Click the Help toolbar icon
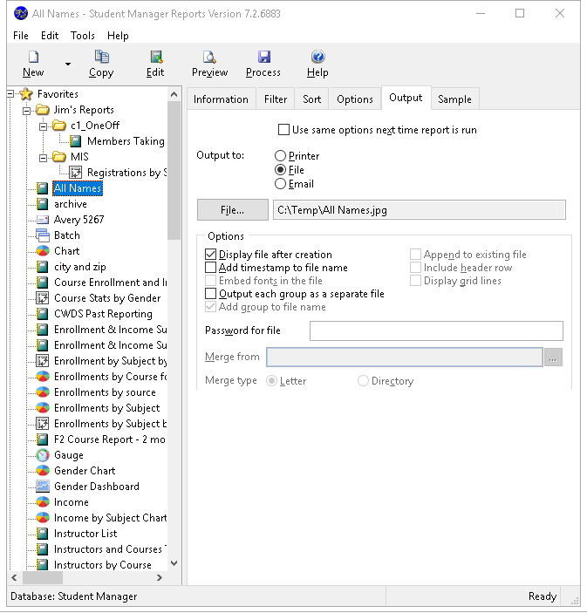The height and width of the screenshot is (613, 587). pos(318,57)
